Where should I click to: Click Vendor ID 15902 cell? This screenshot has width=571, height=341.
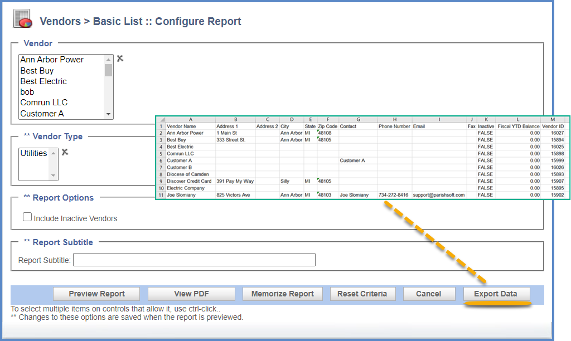[x=553, y=195]
